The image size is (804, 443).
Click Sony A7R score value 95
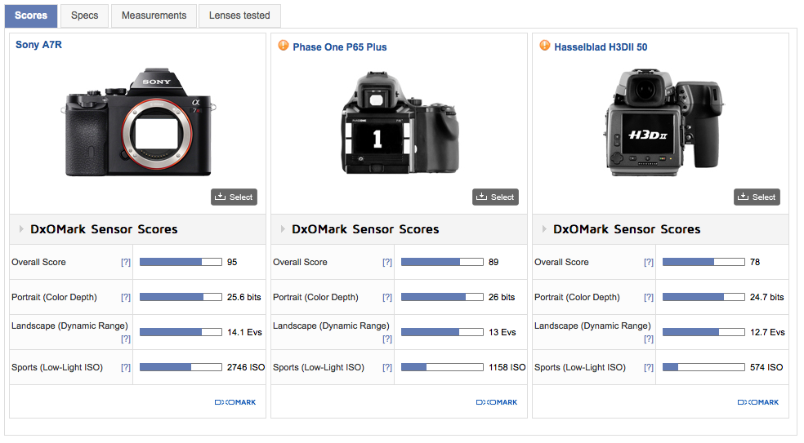[x=232, y=262]
